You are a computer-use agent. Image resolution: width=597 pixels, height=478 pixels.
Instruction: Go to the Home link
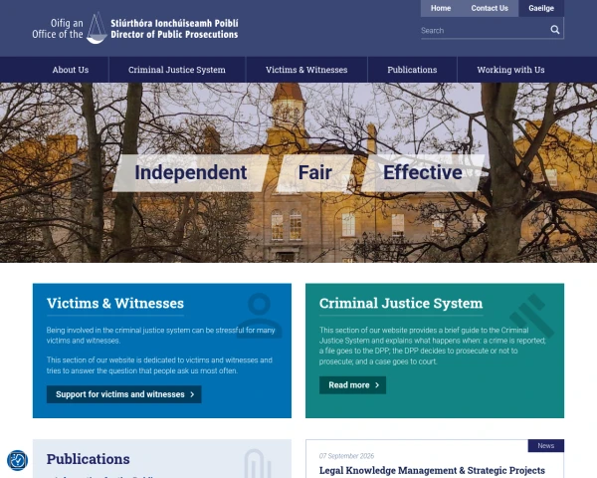point(441,8)
